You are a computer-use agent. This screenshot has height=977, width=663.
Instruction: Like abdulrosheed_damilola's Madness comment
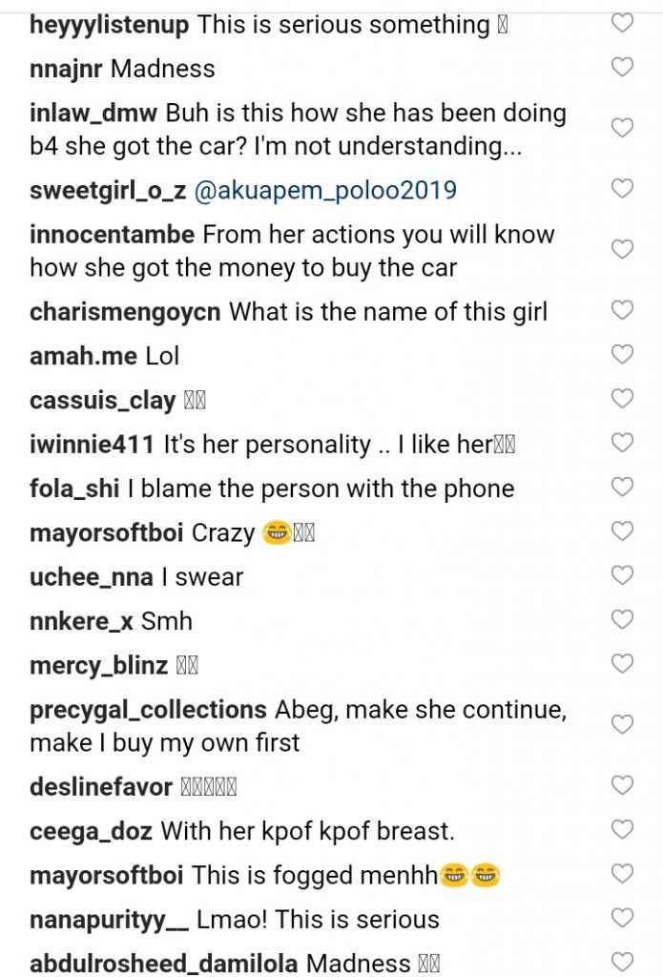622,962
